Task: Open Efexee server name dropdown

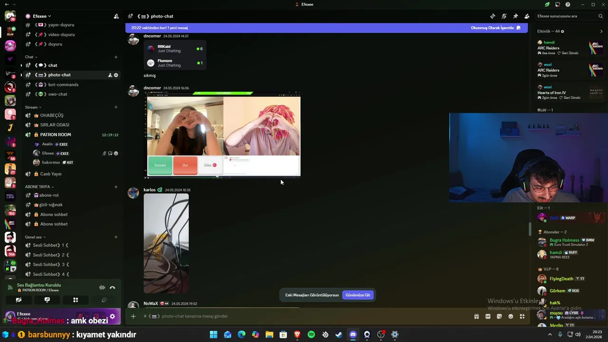Action: (x=42, y=16)
